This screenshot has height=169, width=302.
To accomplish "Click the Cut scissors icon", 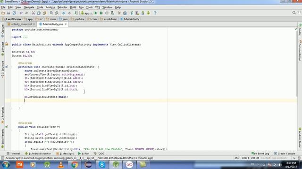I will [34, 13].
